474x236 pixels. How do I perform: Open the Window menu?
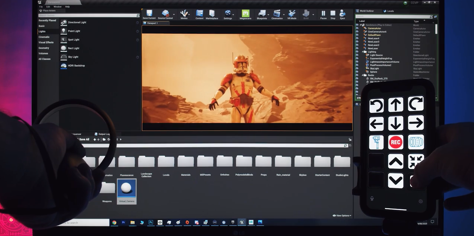(x=57, y=7)
